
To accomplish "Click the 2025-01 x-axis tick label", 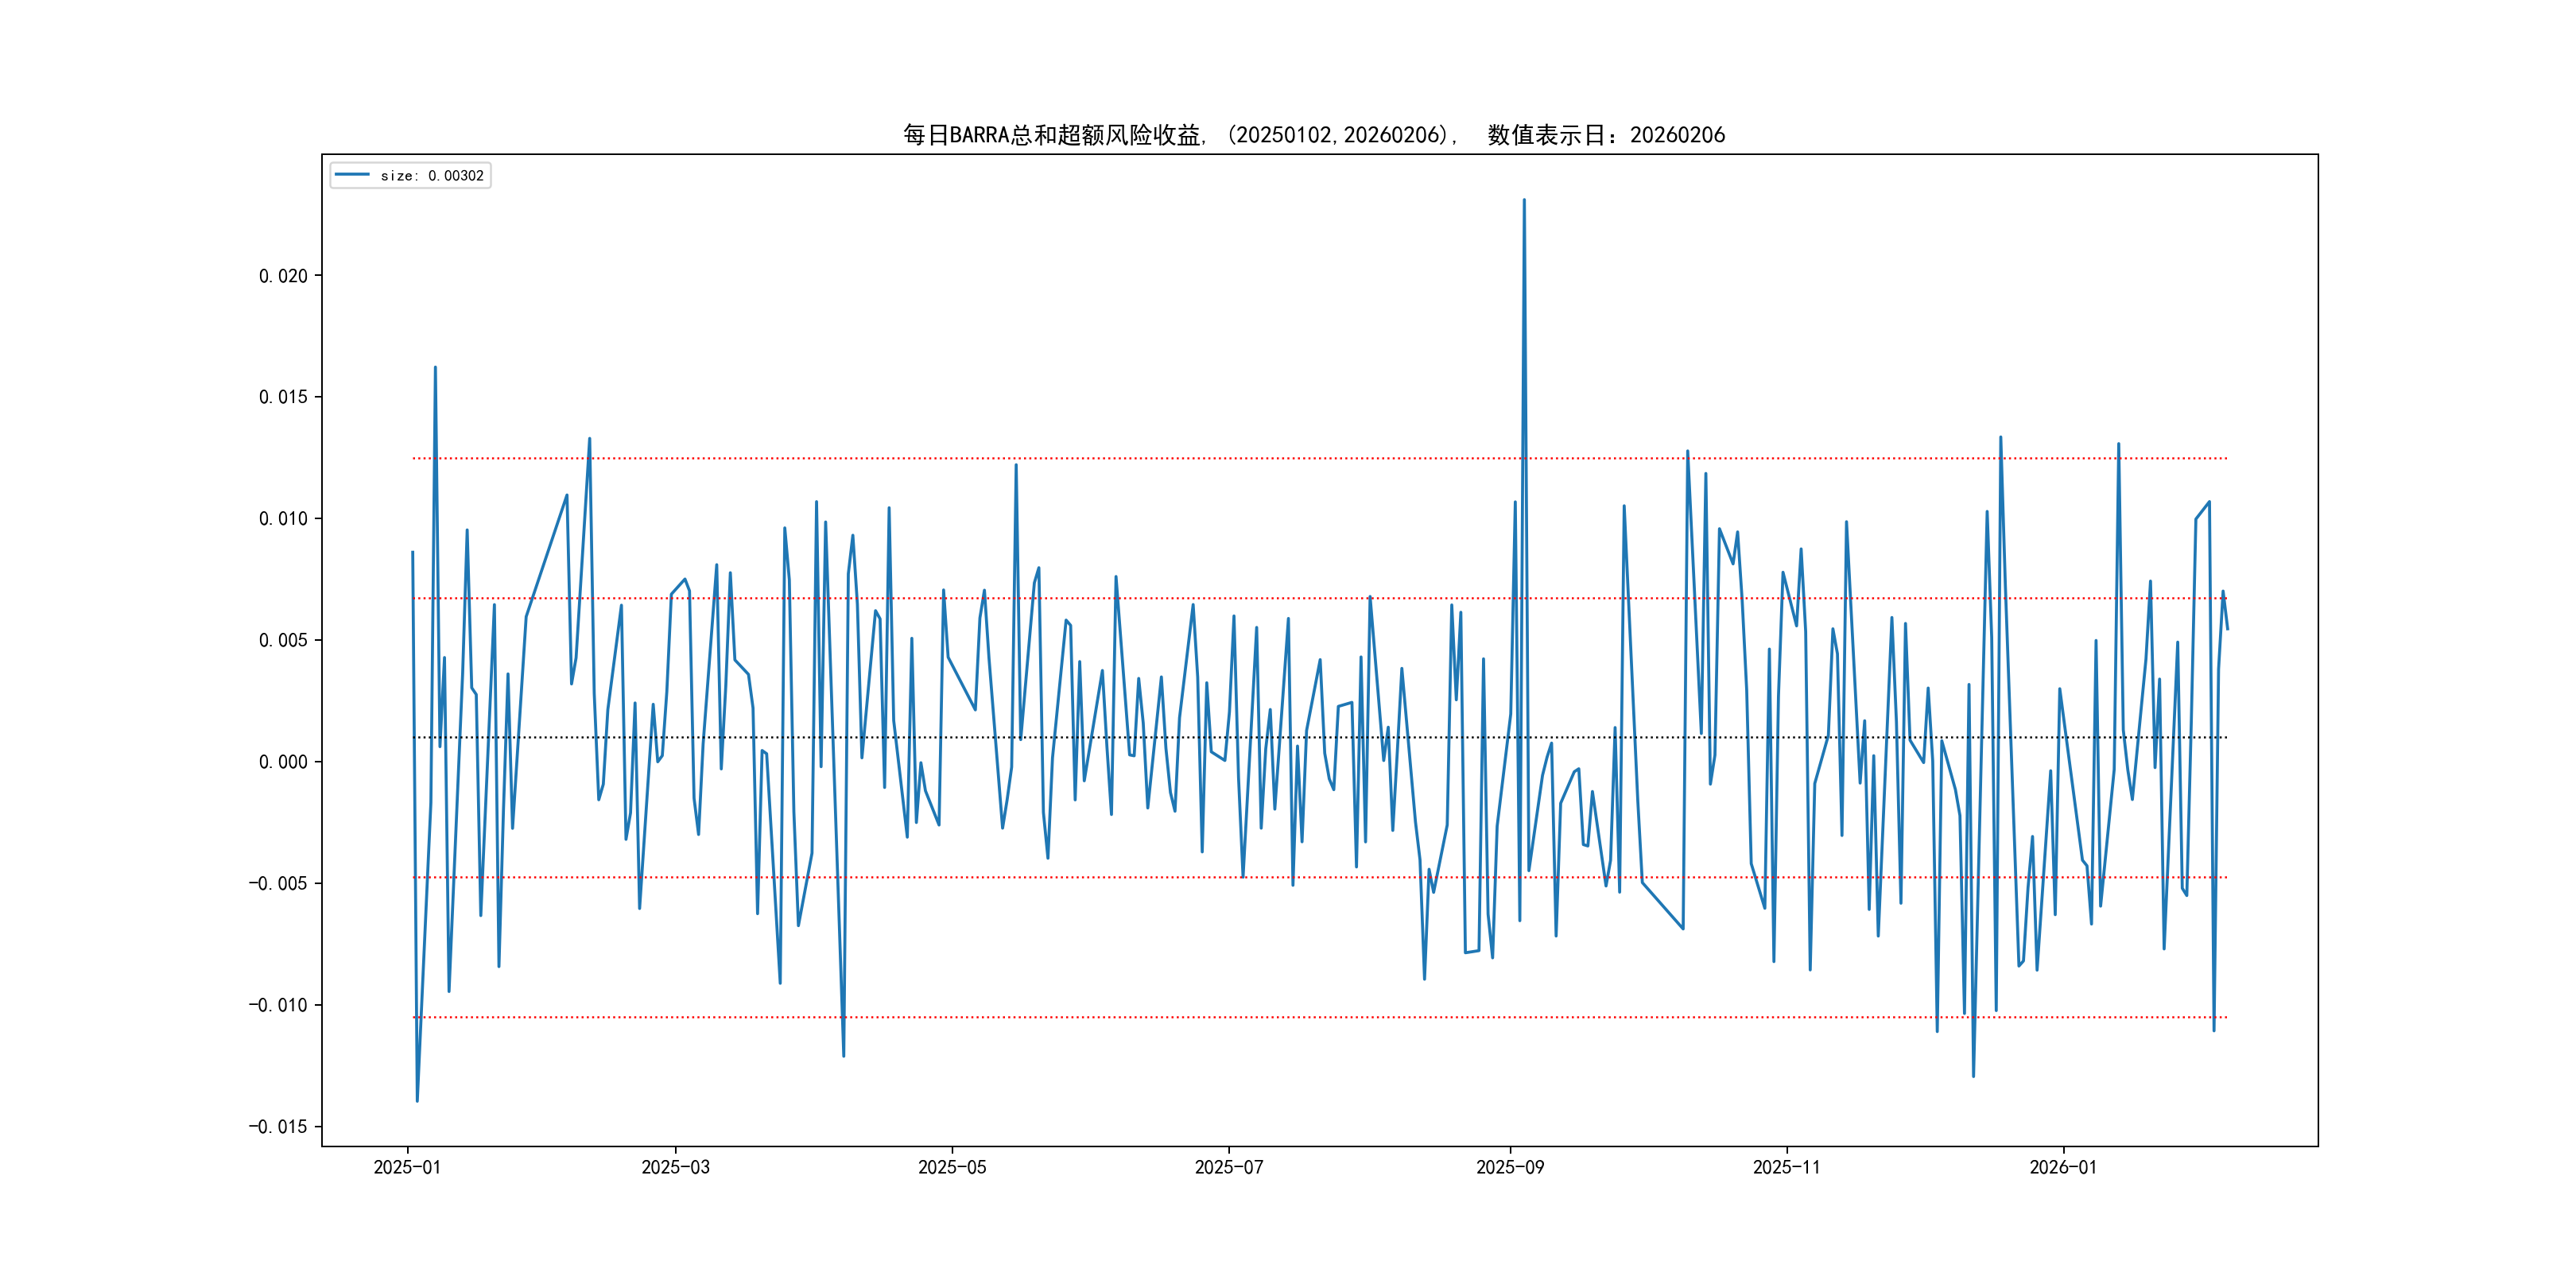I will 407,1167.
